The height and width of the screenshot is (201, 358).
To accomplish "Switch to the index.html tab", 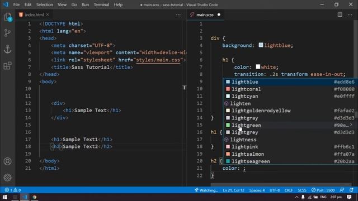I will (x=34, y=15).
